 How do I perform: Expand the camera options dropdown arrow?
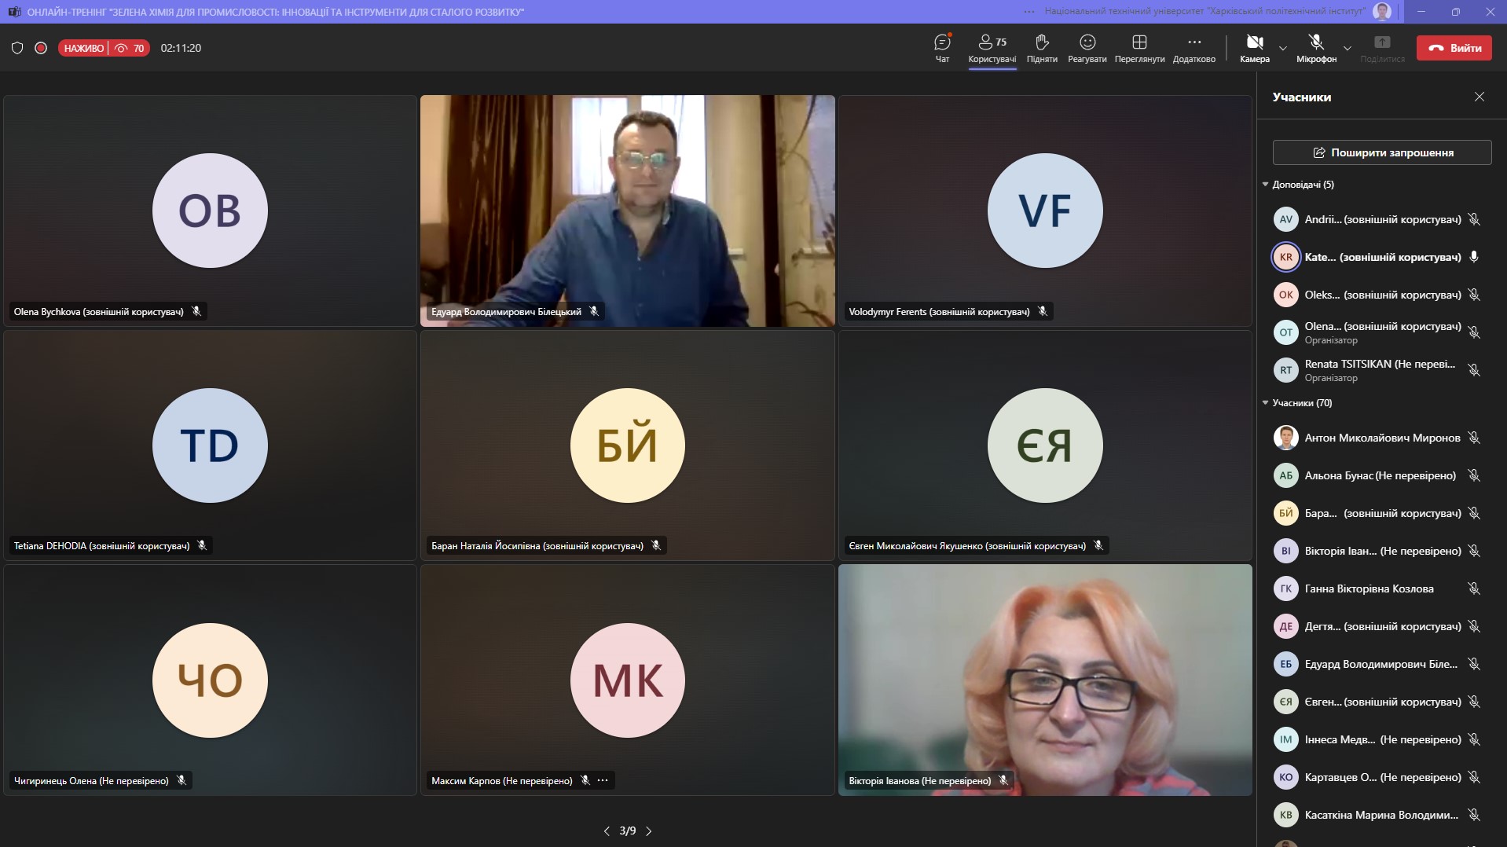coord(1283,48)
